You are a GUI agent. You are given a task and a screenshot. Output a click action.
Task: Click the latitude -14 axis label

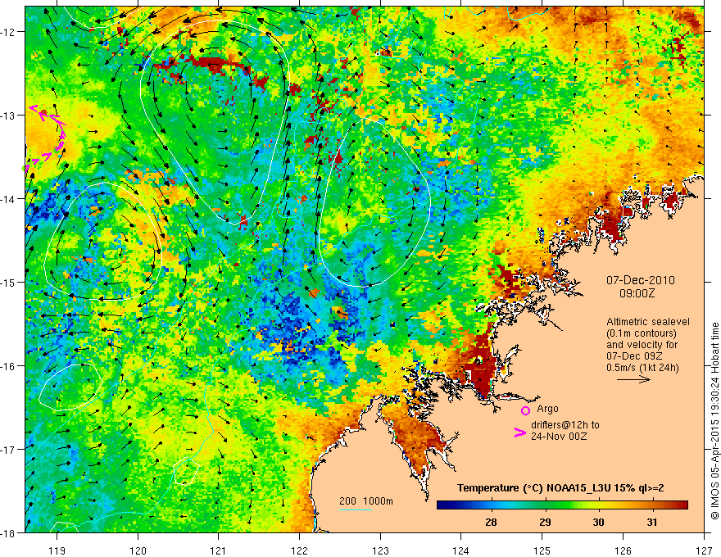pyautogui.click(x=9, y=199)
